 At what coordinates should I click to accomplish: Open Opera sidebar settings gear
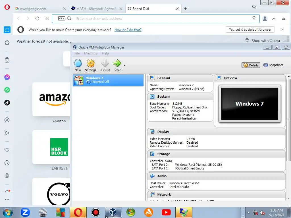coord(7,175)
